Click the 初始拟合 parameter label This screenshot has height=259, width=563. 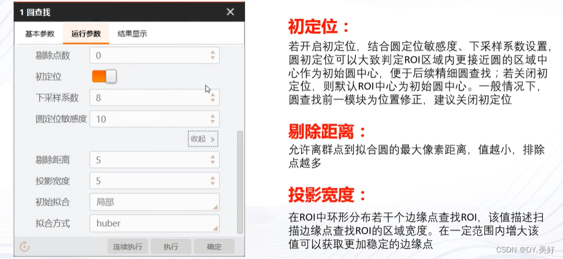click(x=53, y=203)
